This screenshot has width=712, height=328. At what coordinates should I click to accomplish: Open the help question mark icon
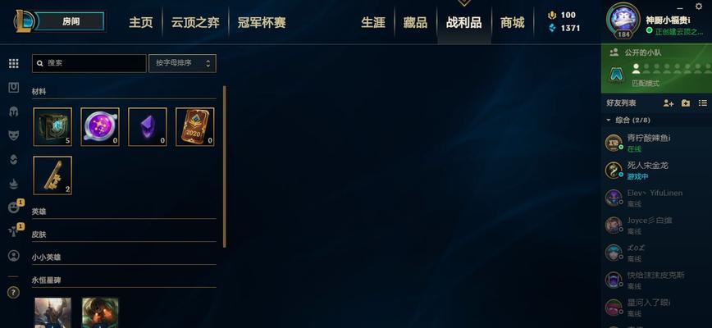pyautogui.click(x=14, y=293)
